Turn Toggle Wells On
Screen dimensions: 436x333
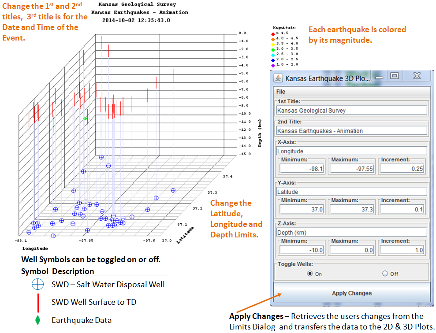pyautogui.click(x=310, y=274)
